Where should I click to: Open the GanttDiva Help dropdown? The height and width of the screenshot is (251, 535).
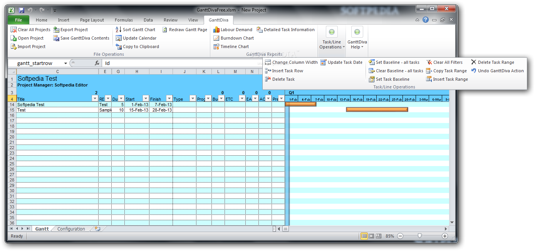click(x=357, y=38)
